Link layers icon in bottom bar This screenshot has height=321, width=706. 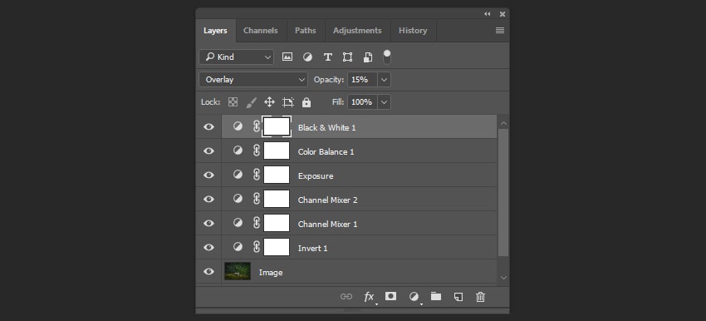[346, 296]
